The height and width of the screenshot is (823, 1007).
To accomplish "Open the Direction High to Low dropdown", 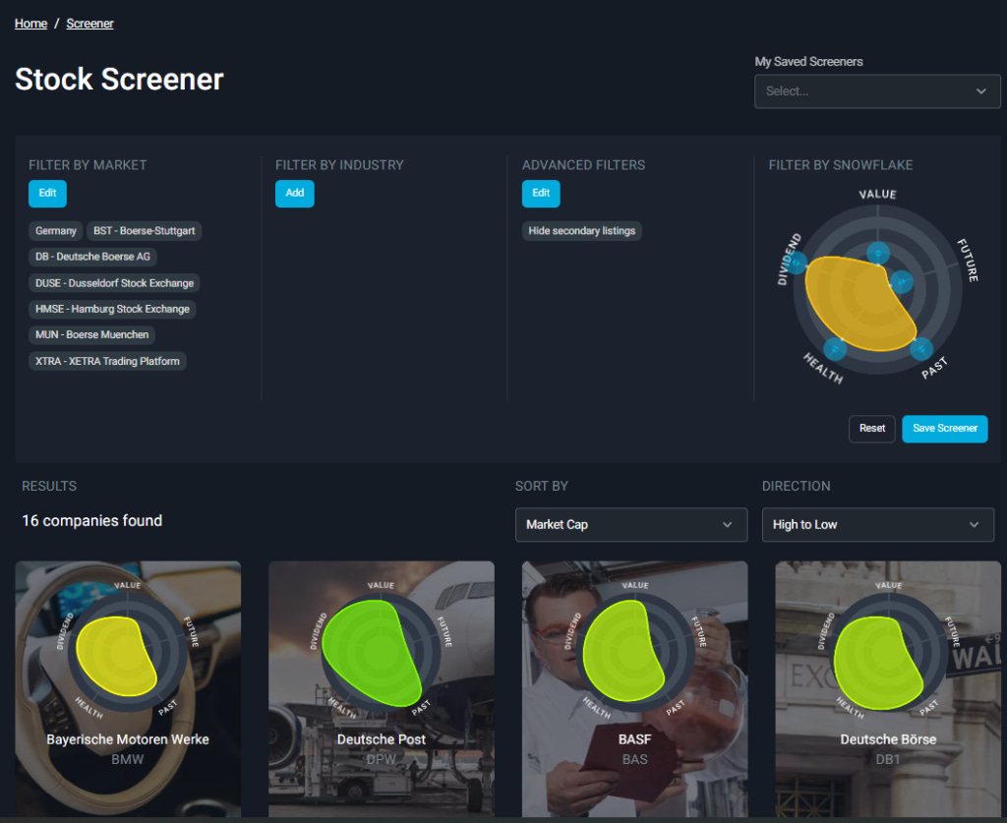I will [878, 524].
